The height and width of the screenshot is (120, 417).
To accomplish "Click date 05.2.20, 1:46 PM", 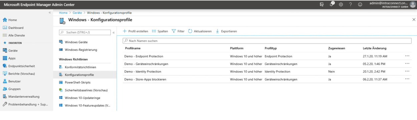I will (374, 64).
